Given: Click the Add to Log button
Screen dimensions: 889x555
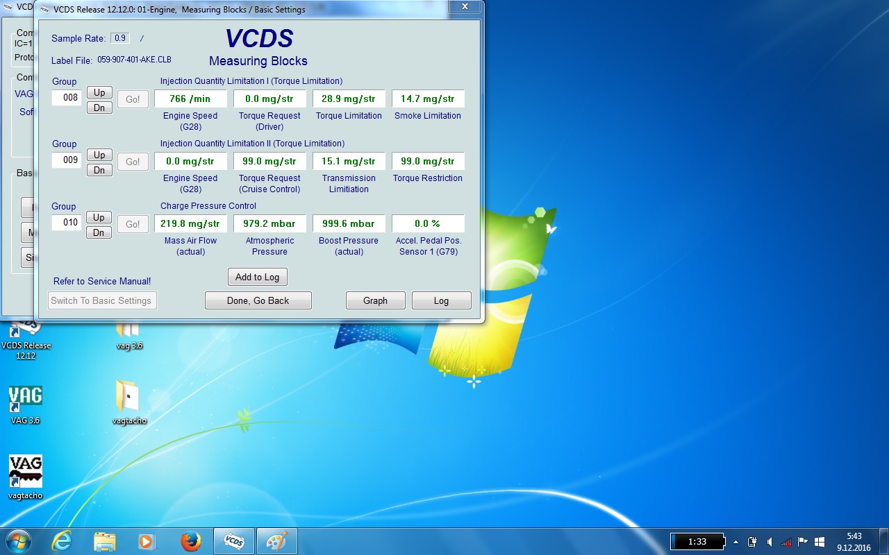Looking at the screenshot, I should pyautogui.click(x=258, y=277).
